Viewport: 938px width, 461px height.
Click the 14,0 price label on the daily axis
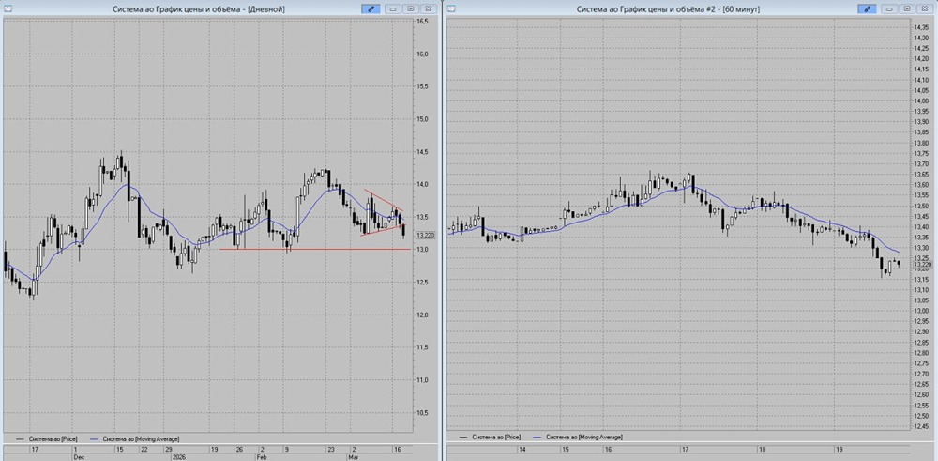(422, 184)
